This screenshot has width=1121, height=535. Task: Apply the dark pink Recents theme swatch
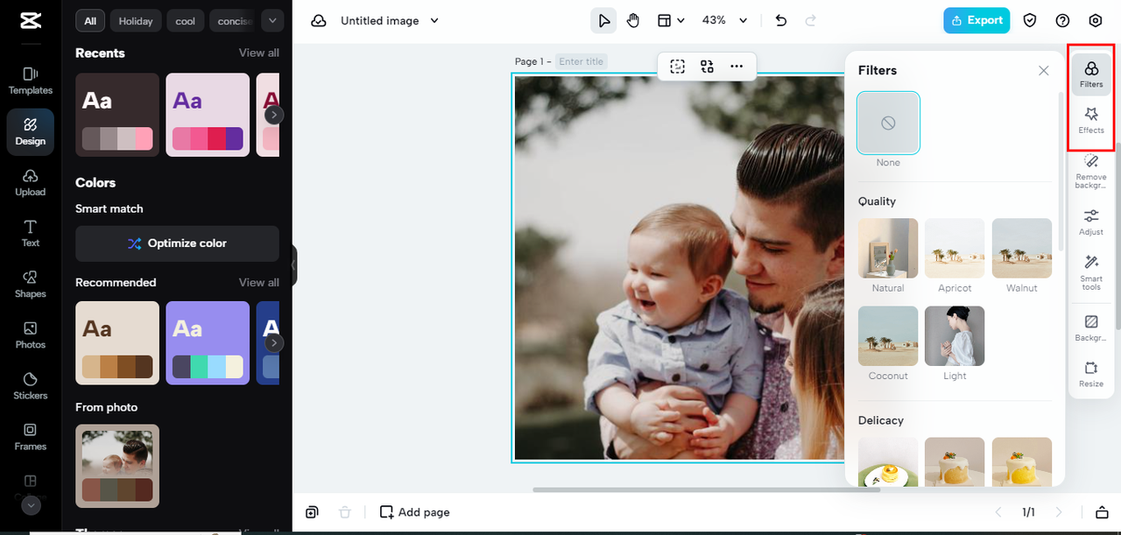[x=117, y=115]
